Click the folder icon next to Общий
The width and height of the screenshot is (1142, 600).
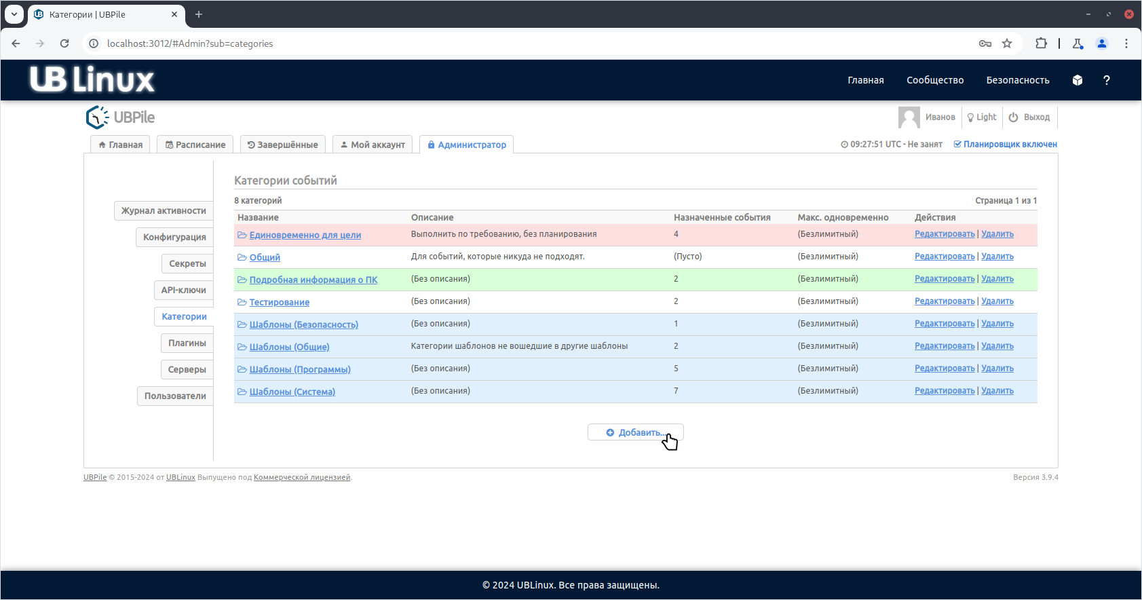[x=242, y=257]
